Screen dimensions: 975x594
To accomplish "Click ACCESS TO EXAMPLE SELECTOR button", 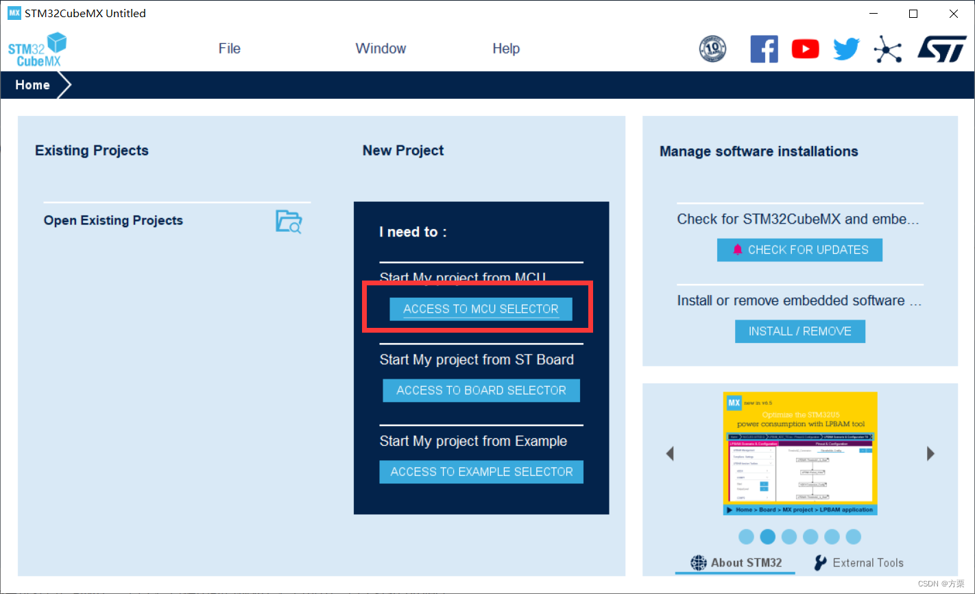I will (481, 472).
